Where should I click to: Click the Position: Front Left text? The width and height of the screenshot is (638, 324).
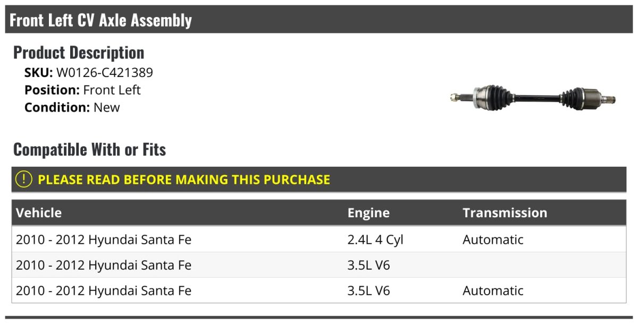tap(82, 90)
